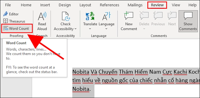This screenshot has width=200, height=98.
Task: Open the Editor proofing tool
Action: pyautogui.click(x=11, y=14)
